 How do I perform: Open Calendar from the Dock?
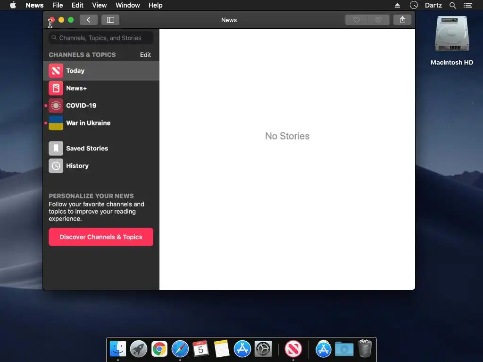tap(200, 349)
